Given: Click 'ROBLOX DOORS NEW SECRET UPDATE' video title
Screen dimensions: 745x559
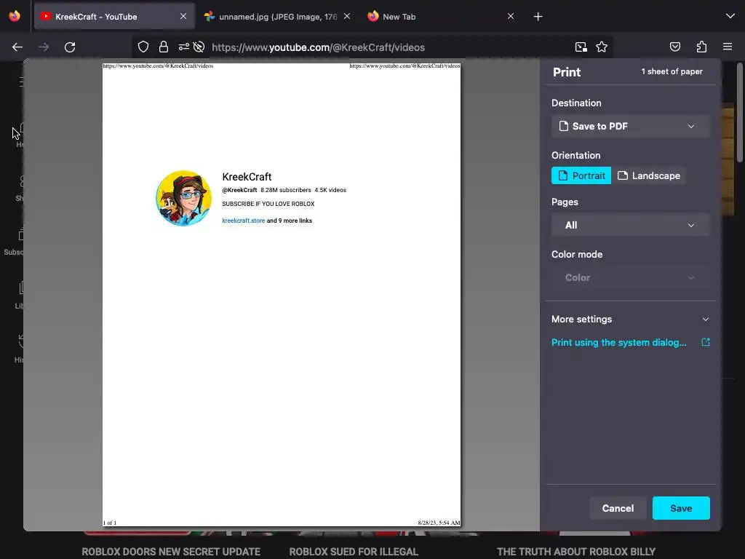Looking at the screenshot, I should [171, 552].
